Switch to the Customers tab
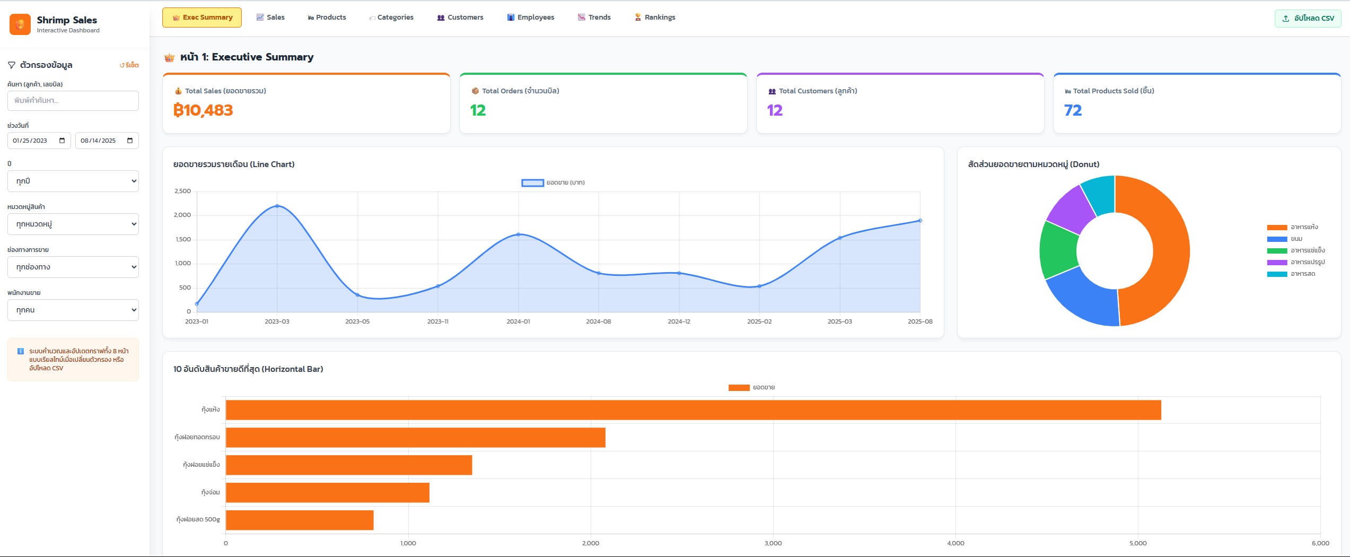The height and width of the screenshot is (557, 1350). pos(460,18)
